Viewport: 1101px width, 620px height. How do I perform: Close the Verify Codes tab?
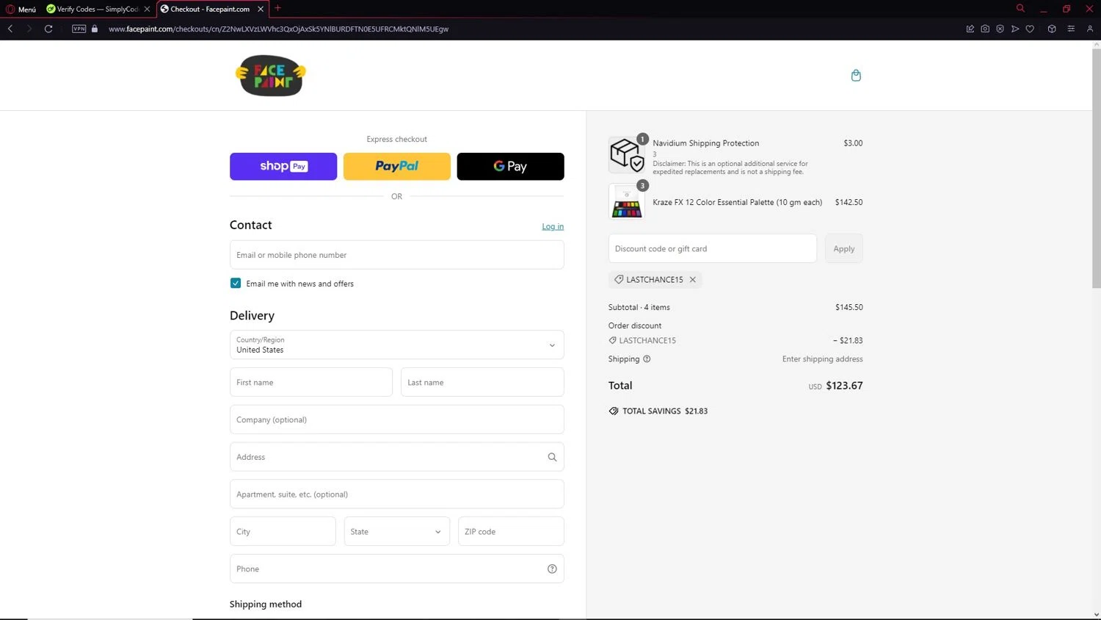[147, 9]
